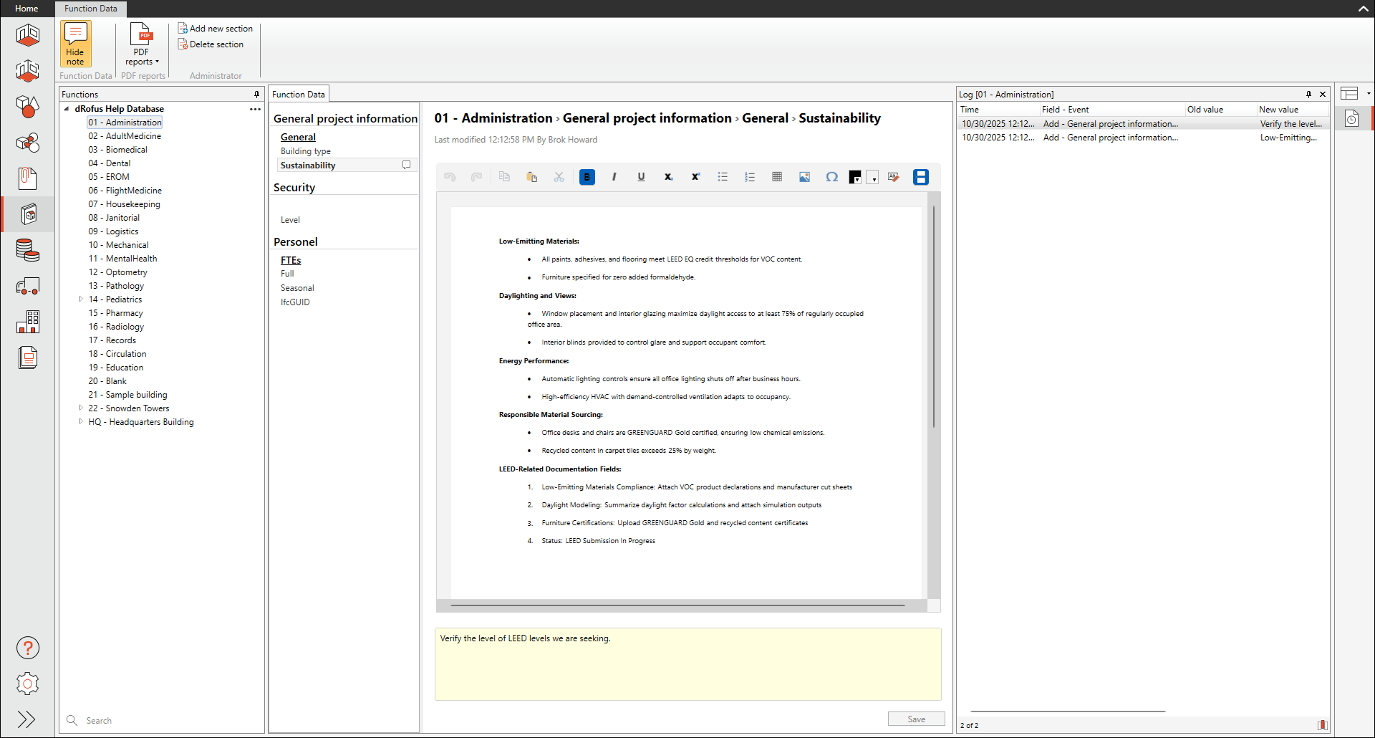Insert a table in the editor
The image size is (1375, 738).
777,177
